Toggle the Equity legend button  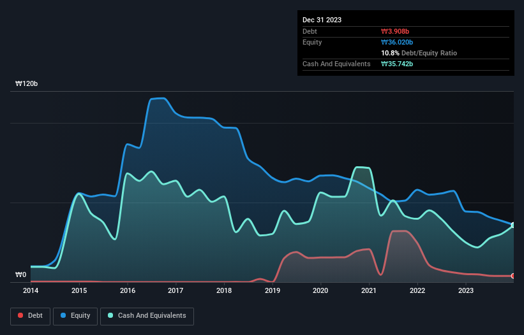pyautogui.click(x=75, y=316)
